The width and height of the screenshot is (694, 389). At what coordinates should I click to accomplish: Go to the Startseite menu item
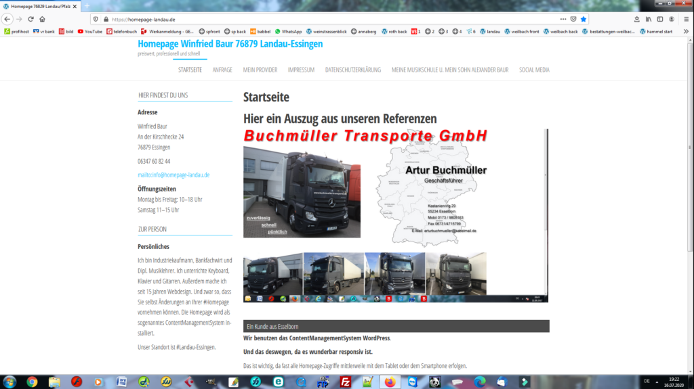pyautogui.click(x=190, y=70)
